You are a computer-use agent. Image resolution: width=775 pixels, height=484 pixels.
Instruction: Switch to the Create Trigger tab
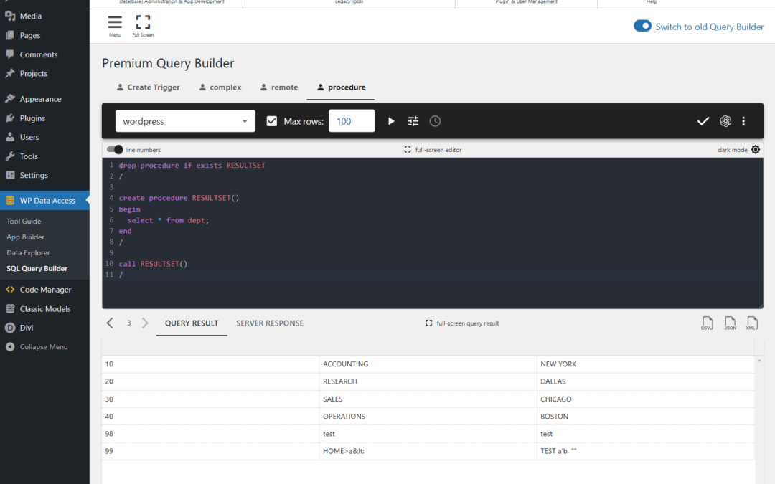149,87
